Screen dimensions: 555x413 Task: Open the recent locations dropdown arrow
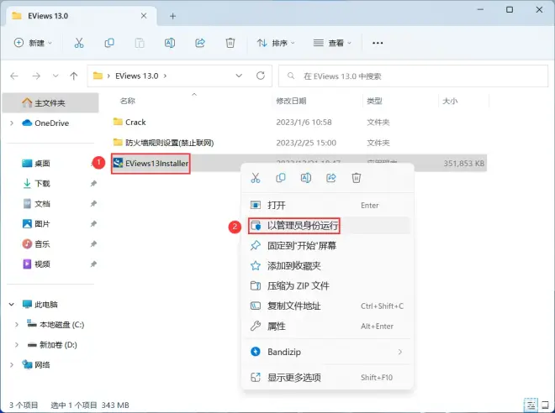coord(55,76)
